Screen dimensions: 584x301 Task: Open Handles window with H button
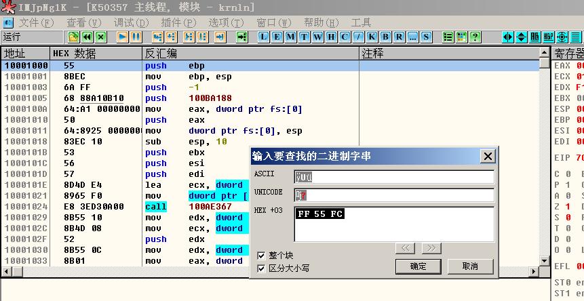(331, 37)
